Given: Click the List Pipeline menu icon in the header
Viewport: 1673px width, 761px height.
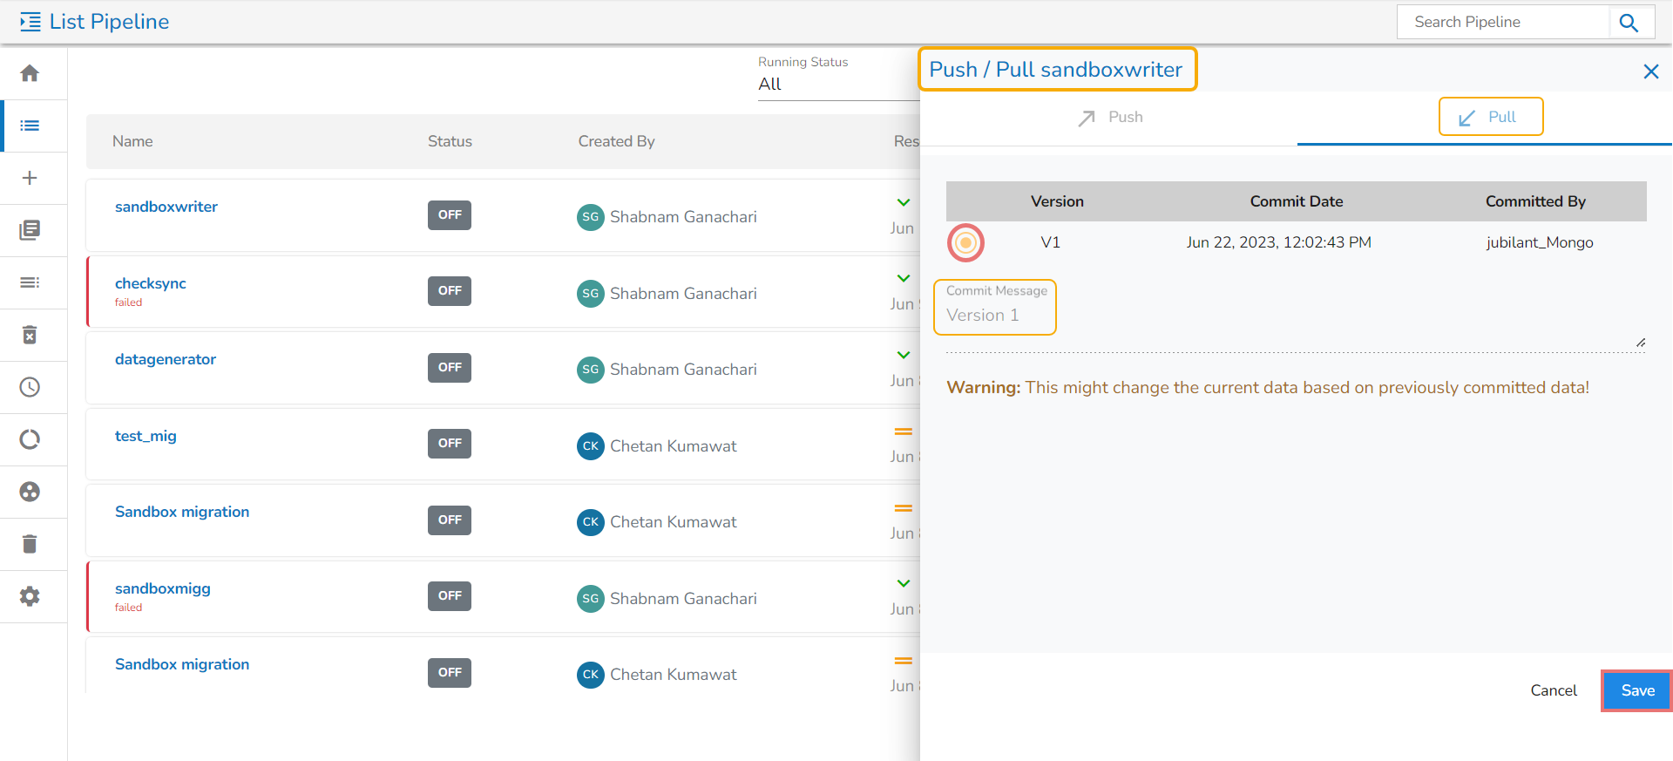Looking at the screenshot, I should click(30, 22).
